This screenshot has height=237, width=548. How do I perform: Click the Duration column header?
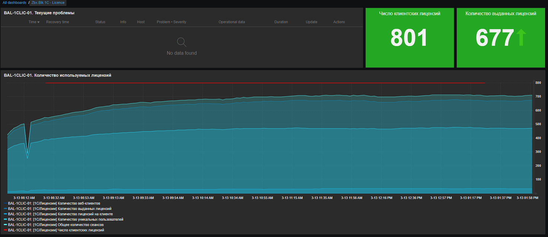(x=281, y=22)
